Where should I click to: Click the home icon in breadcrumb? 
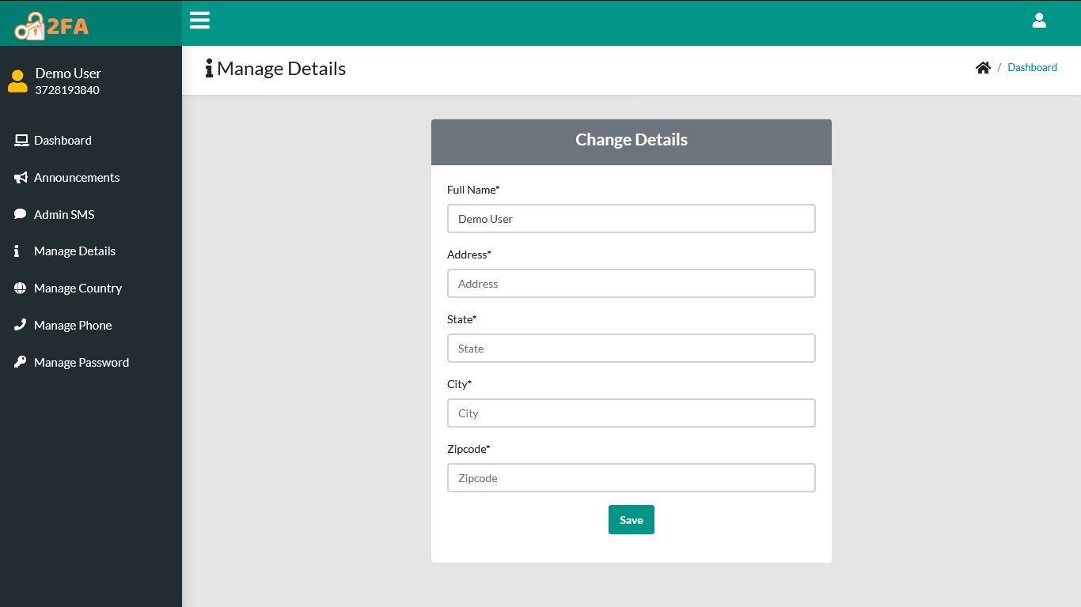click(983, 68)
